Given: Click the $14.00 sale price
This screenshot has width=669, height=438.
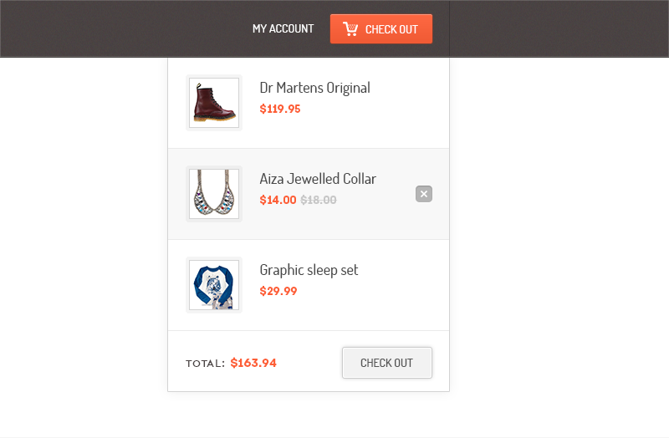Looking at the screenshot, I should tap(278, 200).
